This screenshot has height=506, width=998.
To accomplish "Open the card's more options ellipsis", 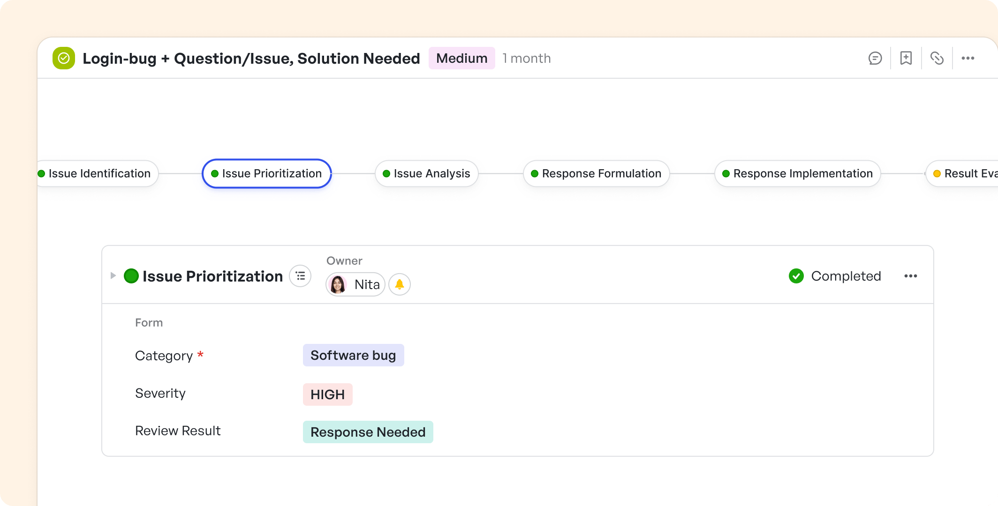I will pos(911,276).
